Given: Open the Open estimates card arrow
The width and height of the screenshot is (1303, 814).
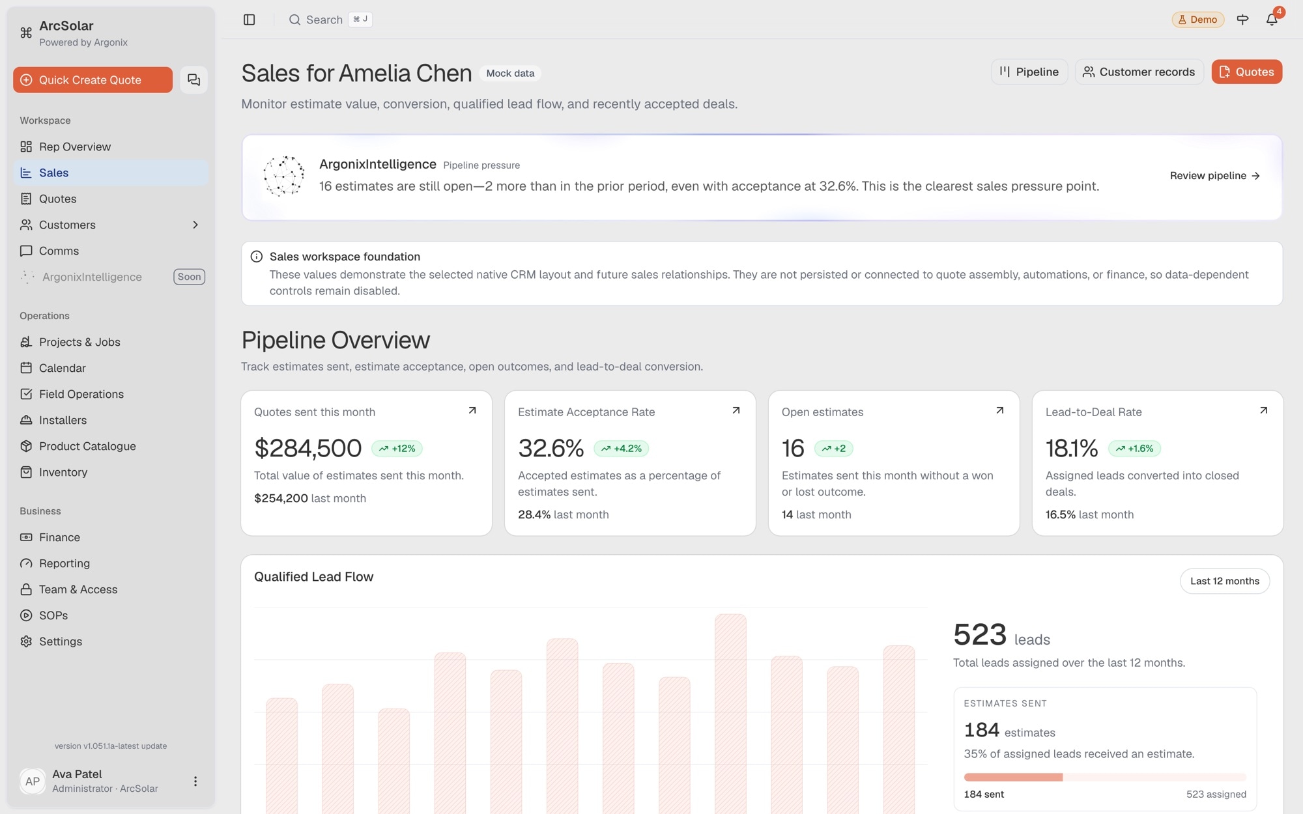Looking at the screenshot, I should (x=1000, y=410).
